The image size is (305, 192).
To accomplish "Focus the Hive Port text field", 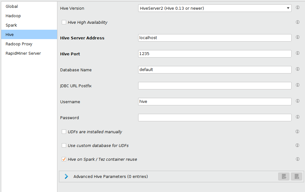I will tap(215, 54).
